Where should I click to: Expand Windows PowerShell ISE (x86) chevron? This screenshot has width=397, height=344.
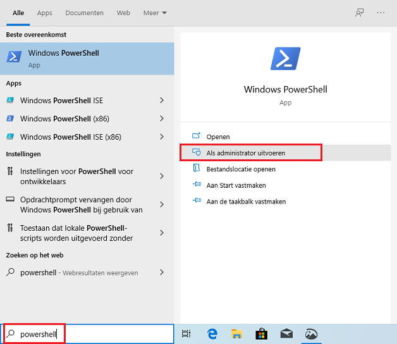[162, 137]
